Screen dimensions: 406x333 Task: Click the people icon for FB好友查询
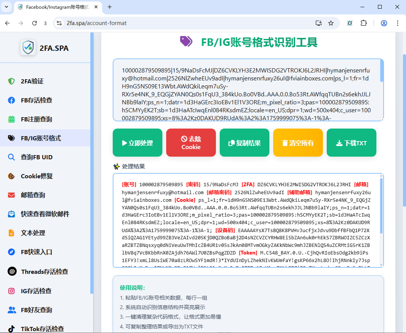click(12, 310)
